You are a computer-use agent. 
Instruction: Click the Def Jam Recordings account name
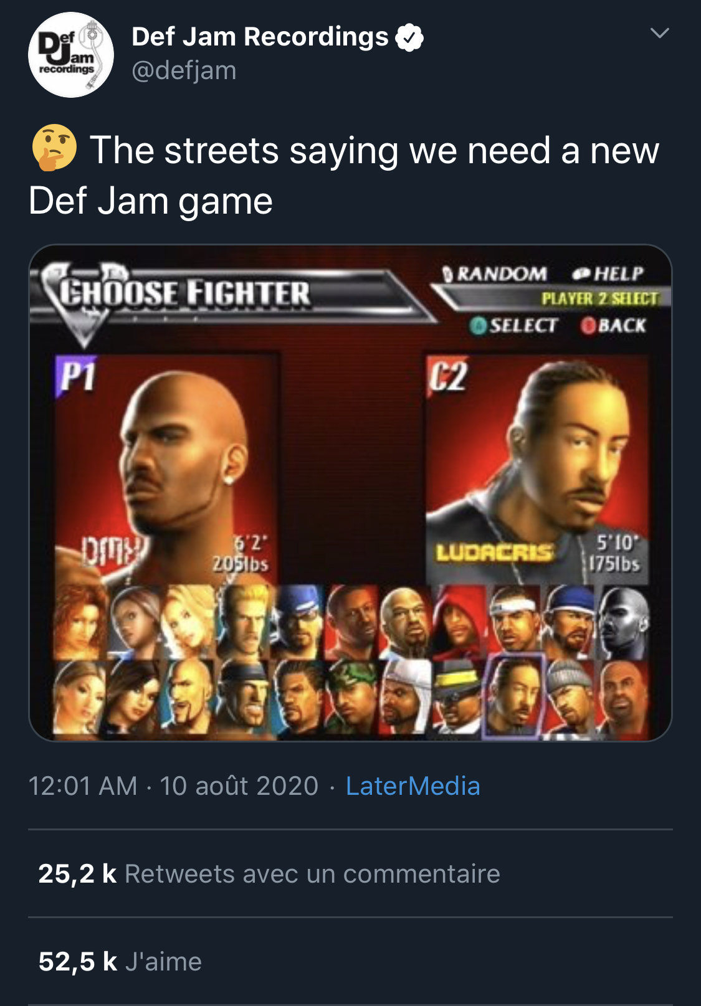[260, 37]
